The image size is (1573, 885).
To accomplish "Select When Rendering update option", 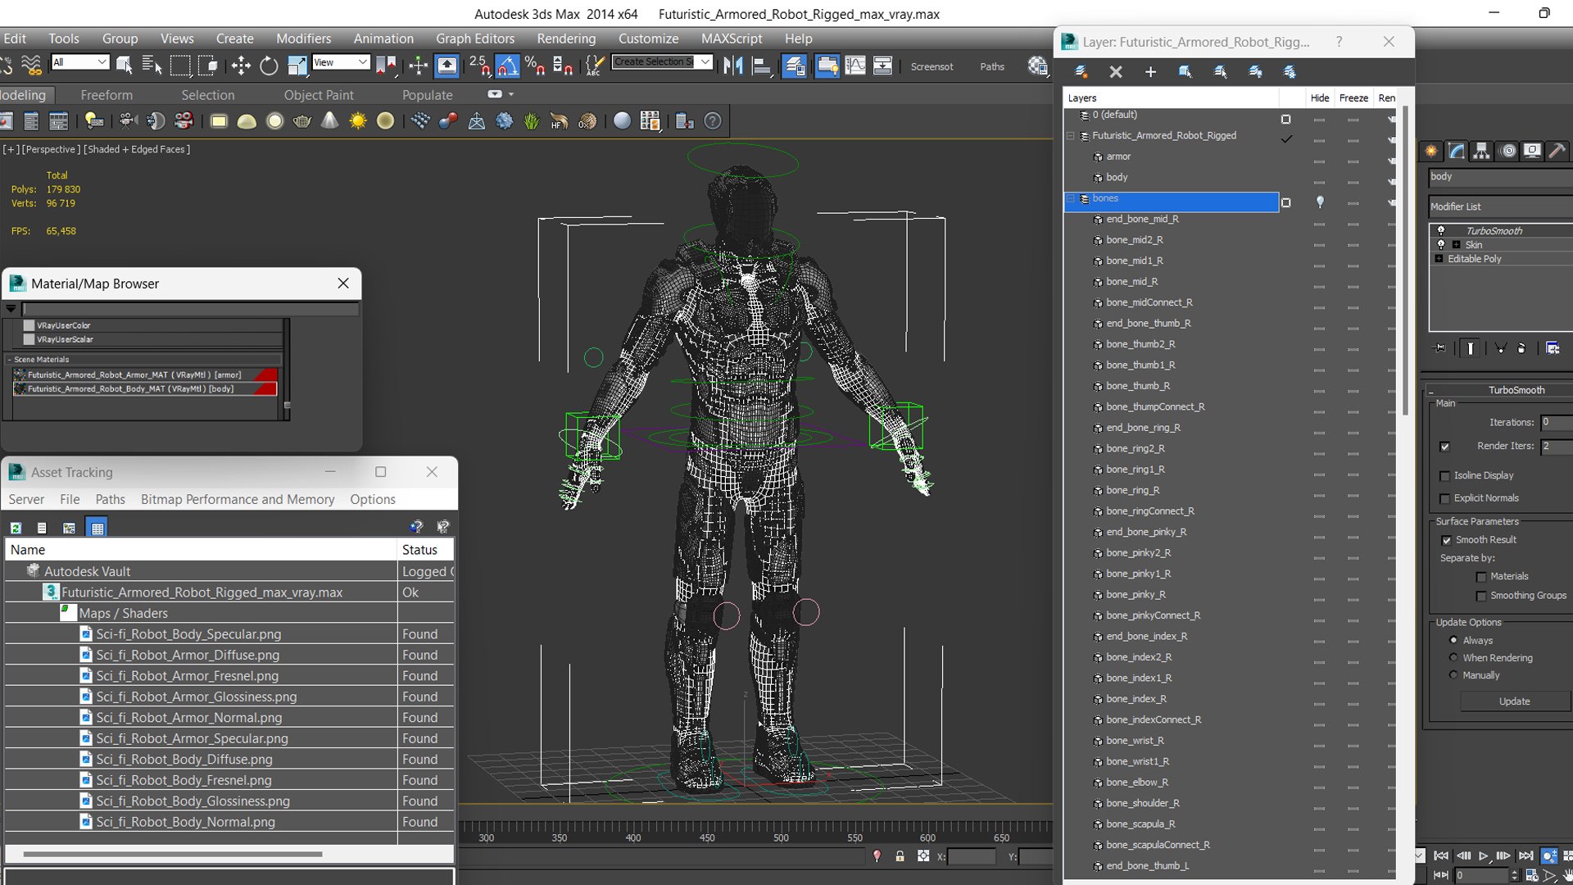I will (1453, 657).
